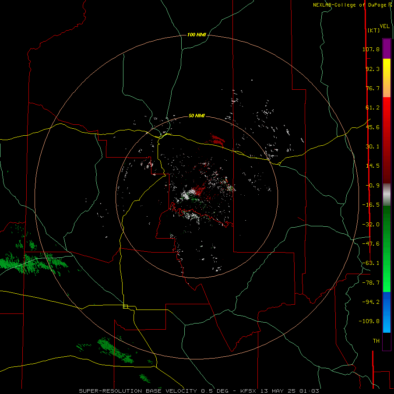Click the -32.0 value on velocity scale
Viewport: 394px width, 394px height.
pos(371,225)
